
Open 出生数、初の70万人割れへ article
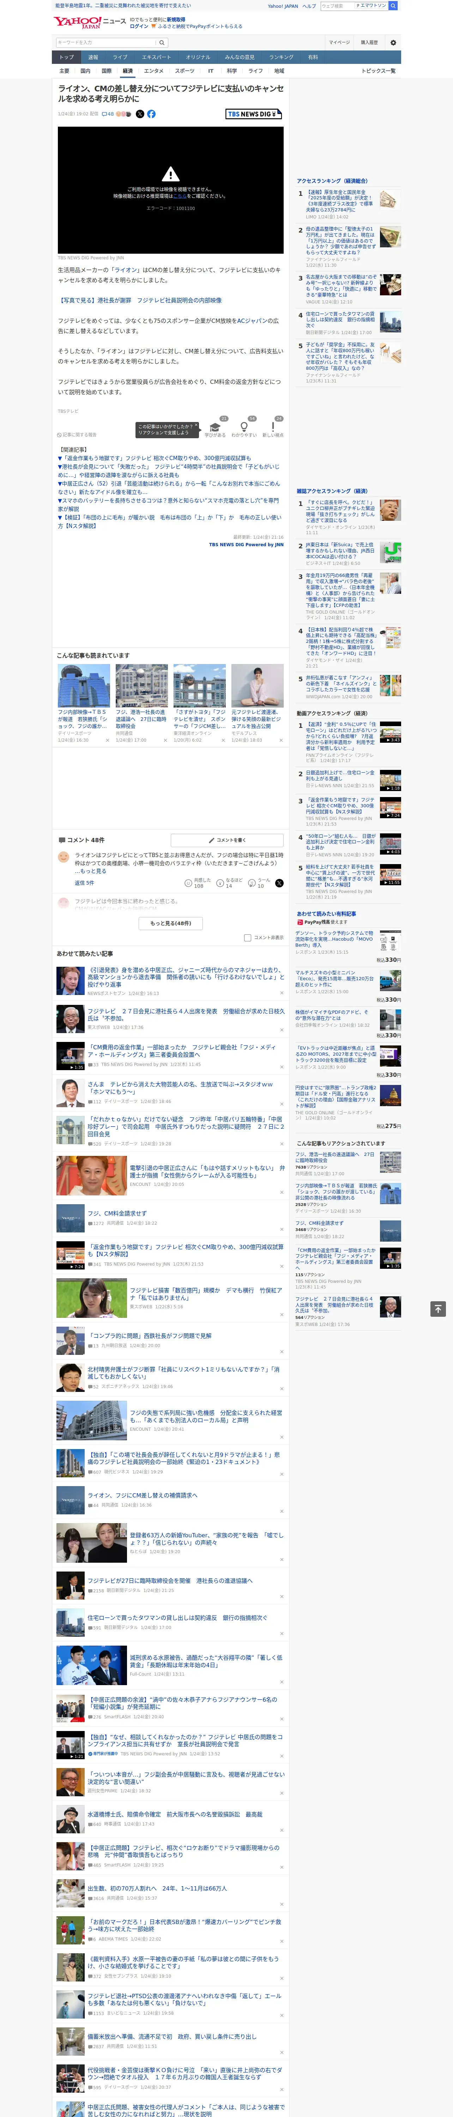157,1888
